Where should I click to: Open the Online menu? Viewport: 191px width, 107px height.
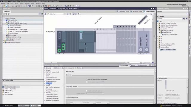click(x=22, y=4)
